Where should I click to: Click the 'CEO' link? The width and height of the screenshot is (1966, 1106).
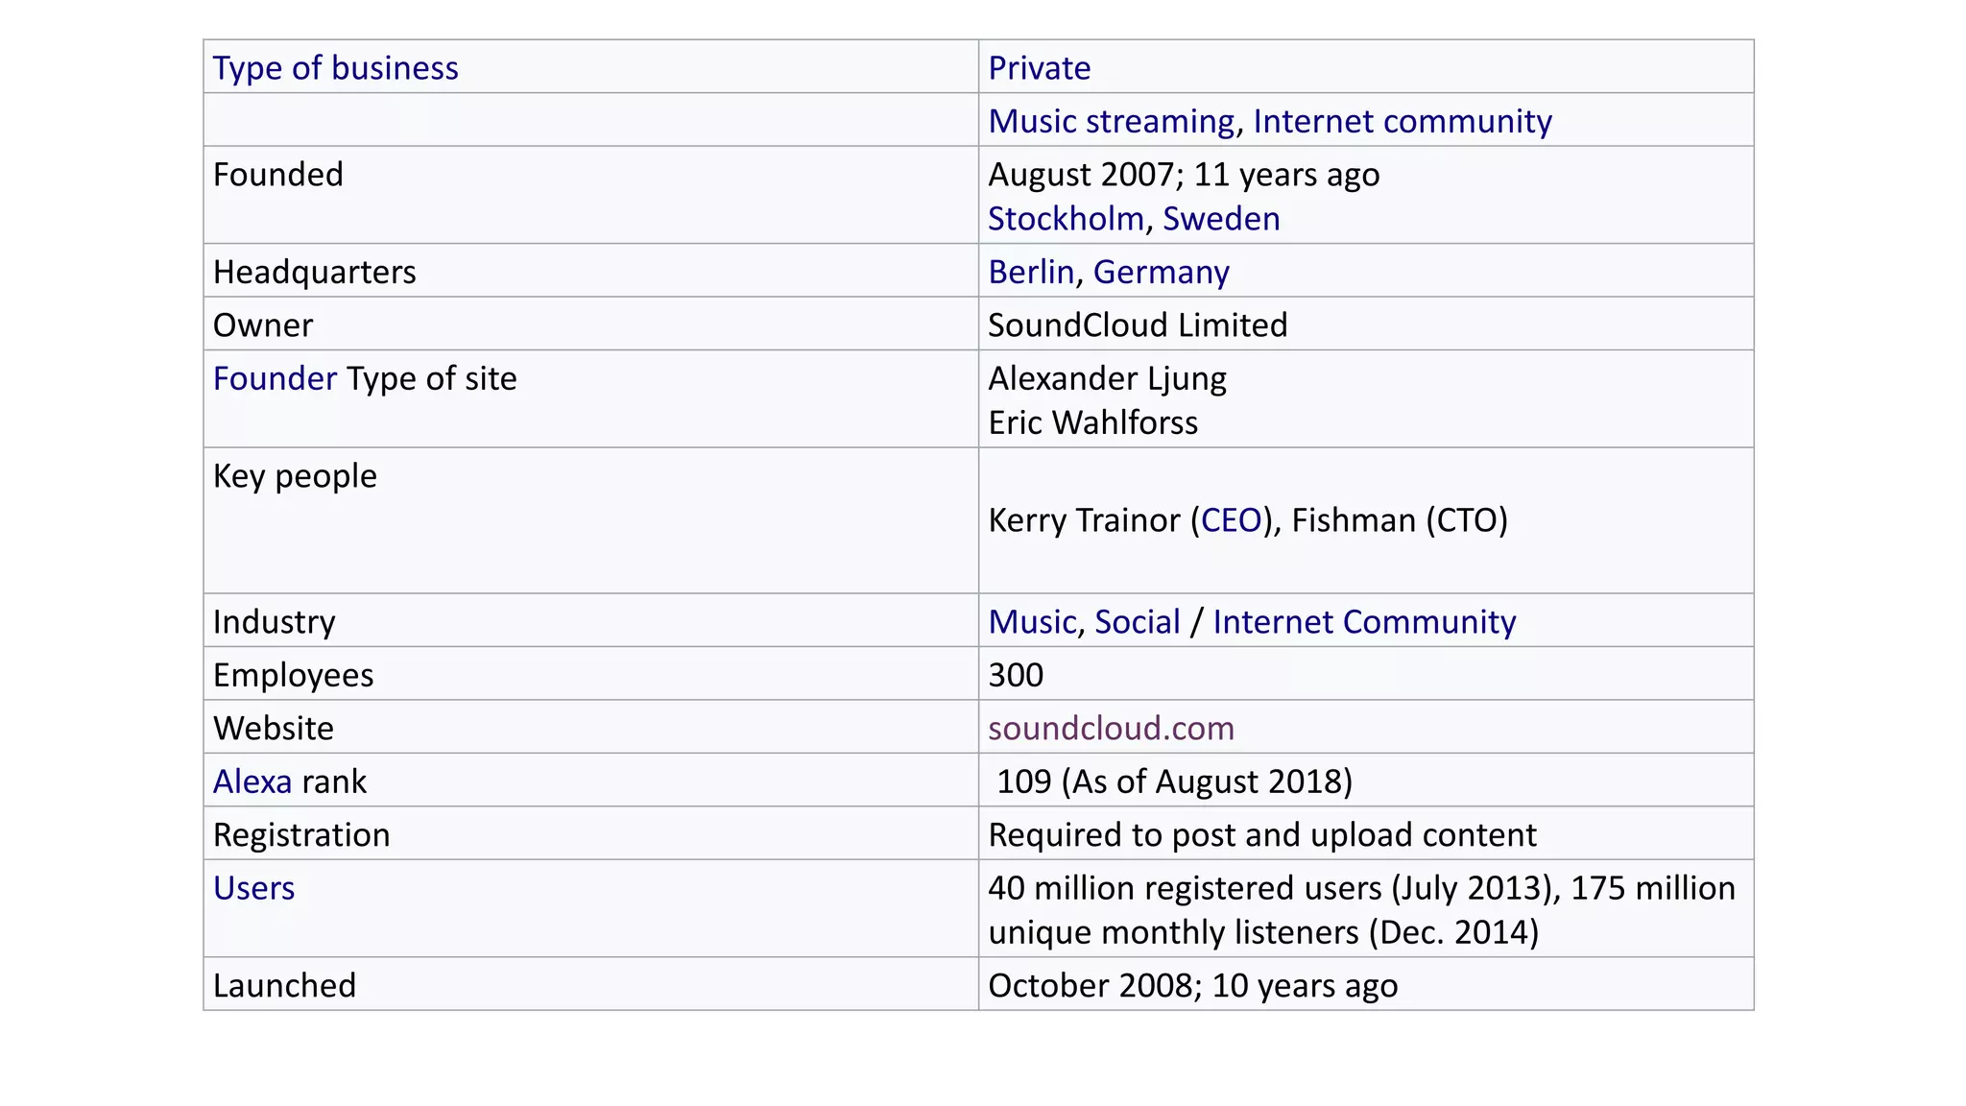pyautogui.click(x=1231, y=520)
